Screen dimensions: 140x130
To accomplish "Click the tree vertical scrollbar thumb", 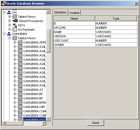I will pos(48,41).
